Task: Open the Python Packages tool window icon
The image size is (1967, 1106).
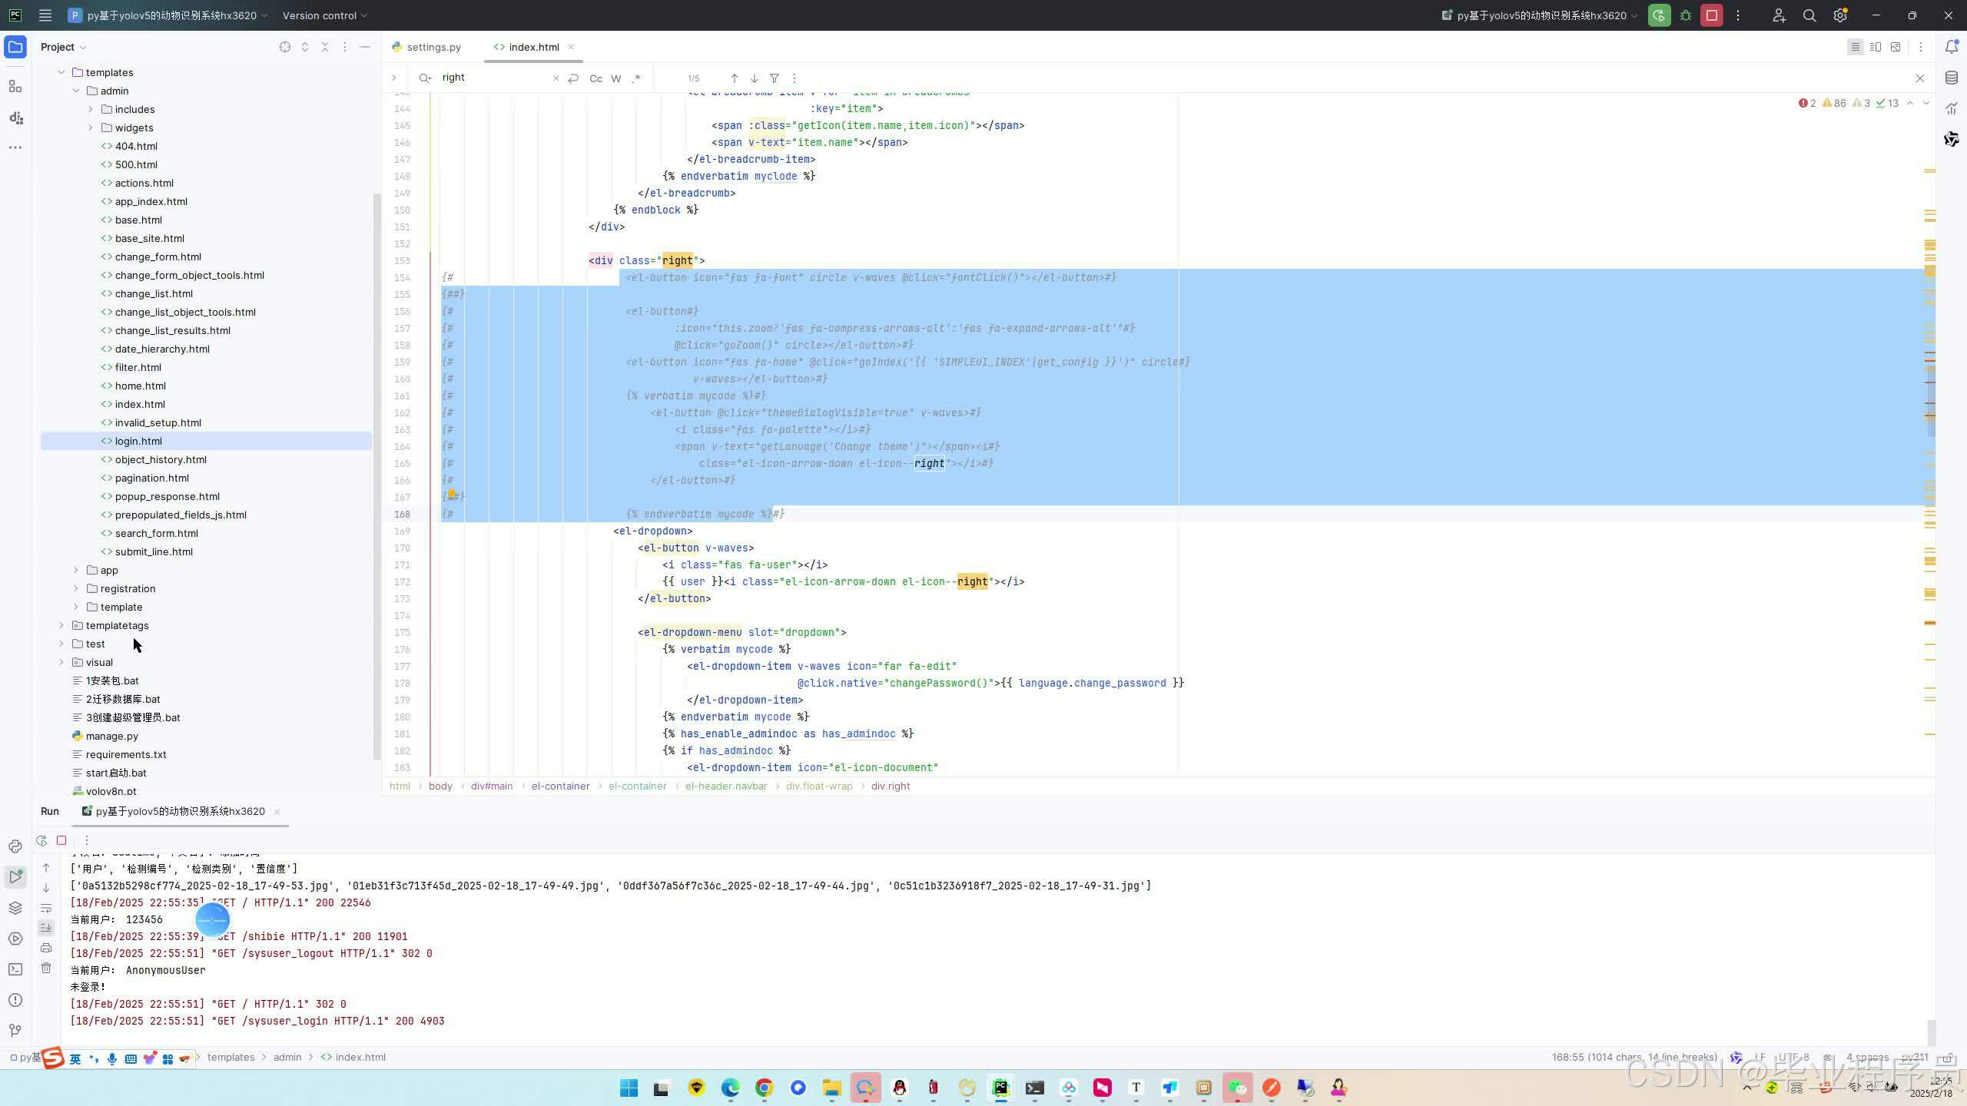Action: (15, 908)
